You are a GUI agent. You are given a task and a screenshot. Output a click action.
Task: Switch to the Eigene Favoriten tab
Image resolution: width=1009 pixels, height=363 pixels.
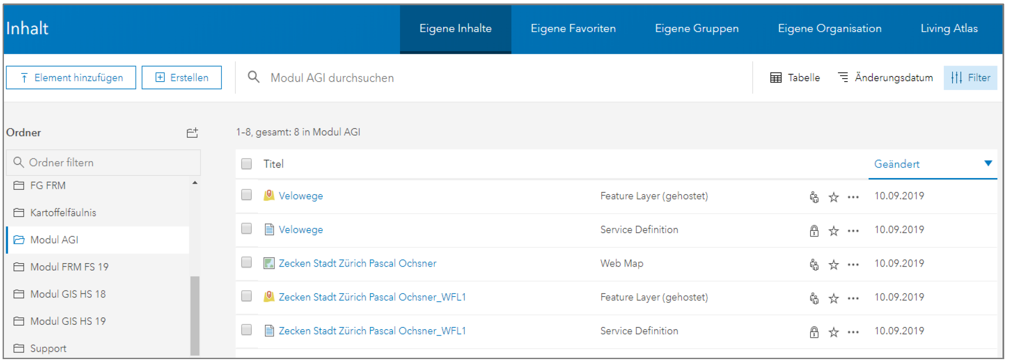573,29
